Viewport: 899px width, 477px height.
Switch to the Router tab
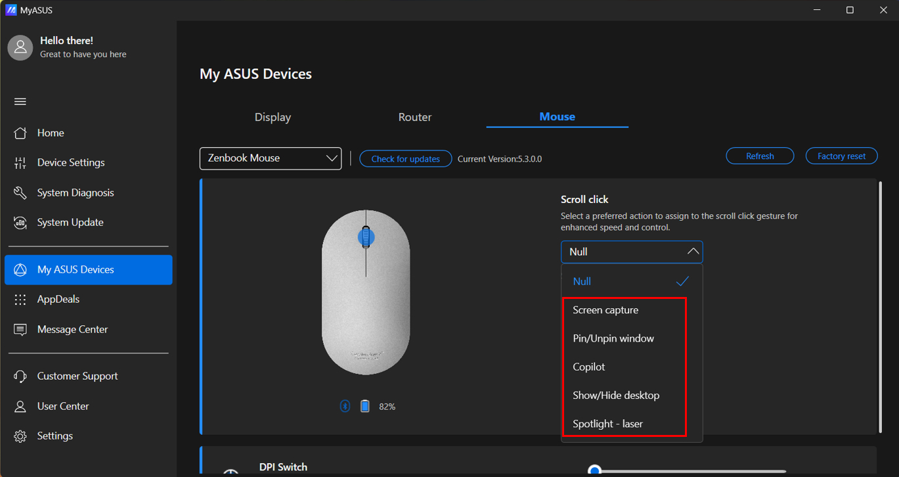415,117
